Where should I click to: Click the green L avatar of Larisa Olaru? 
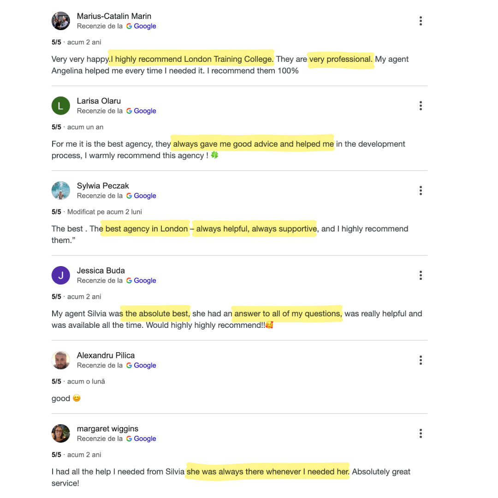61,106
